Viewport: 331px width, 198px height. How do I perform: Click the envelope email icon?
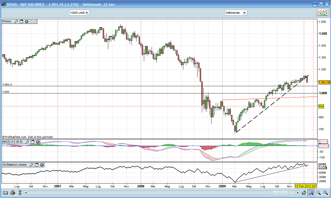click(x=5, y=193)
